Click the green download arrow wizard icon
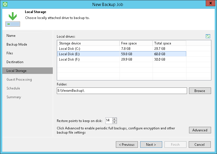Viewport: 217px width, 154px height. click(x=13, y=19)
